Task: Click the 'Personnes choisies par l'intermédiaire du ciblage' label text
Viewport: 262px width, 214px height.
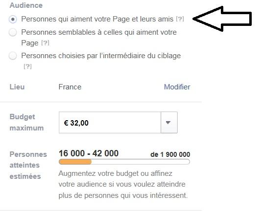Action: (x=101, y=56)
